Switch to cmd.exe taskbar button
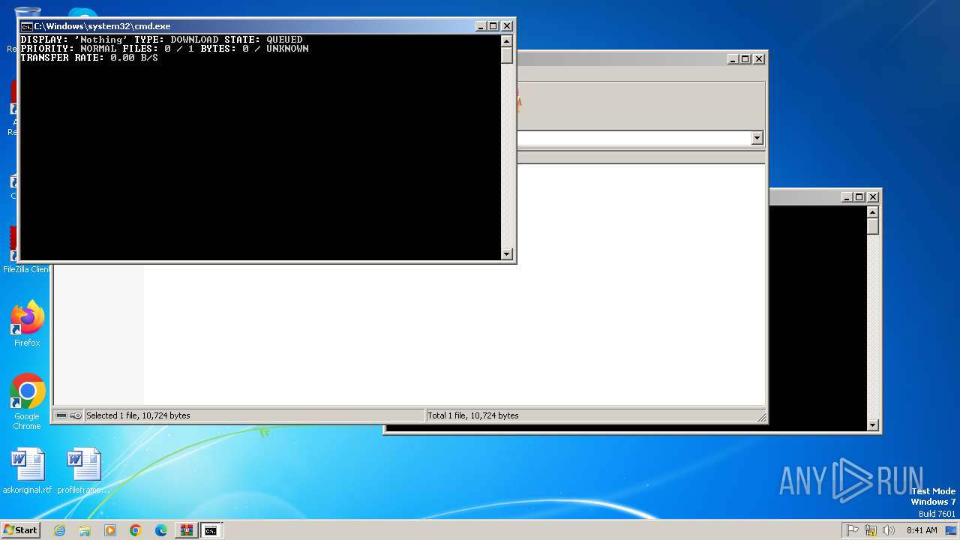960x540 pixels. 211,530
